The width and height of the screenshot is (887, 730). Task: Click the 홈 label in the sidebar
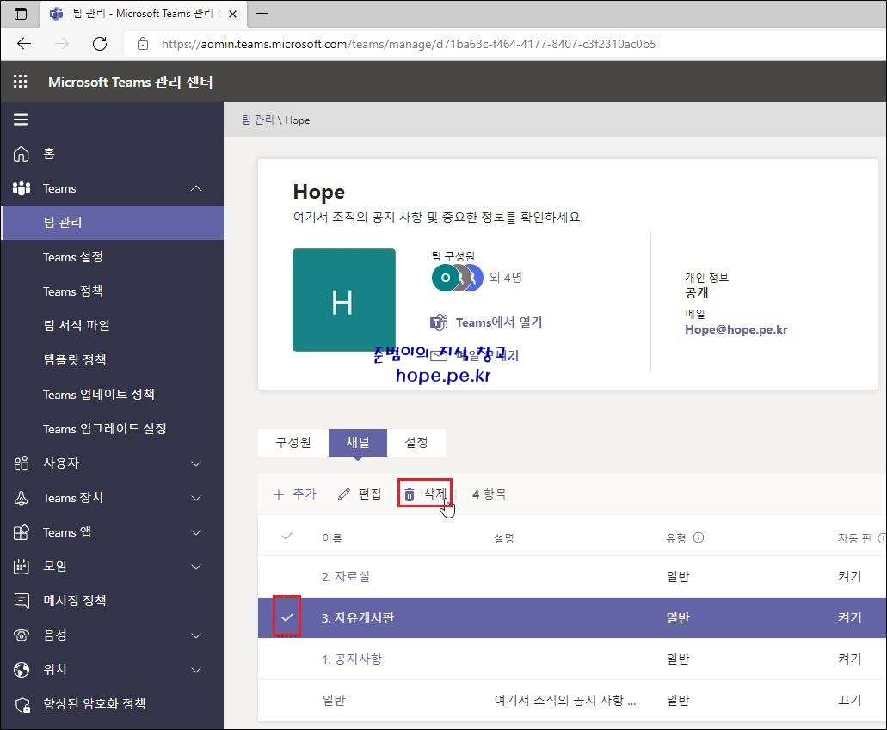49,154
